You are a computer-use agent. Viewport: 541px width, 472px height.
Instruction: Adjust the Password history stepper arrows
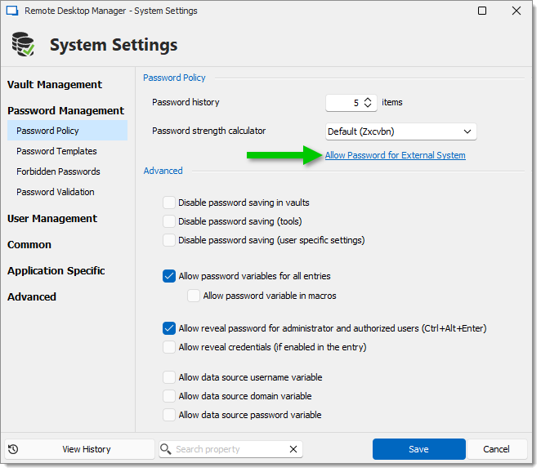click(368, 102)
